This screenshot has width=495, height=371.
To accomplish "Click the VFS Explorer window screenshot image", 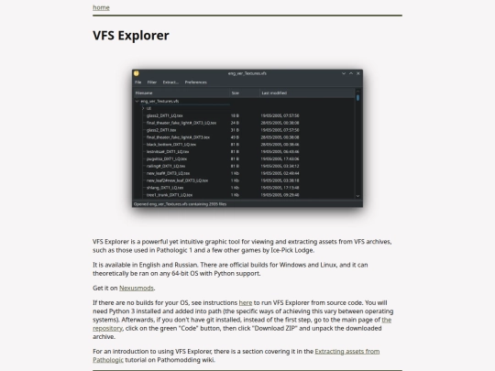I will [247, 138].
